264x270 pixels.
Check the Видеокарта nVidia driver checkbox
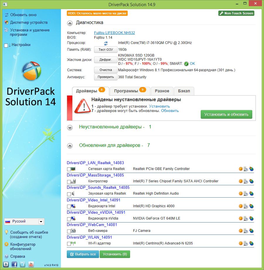tap(69, 219)
